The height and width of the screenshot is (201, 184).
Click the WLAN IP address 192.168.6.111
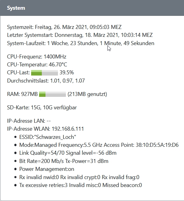(x=68, y=129)
